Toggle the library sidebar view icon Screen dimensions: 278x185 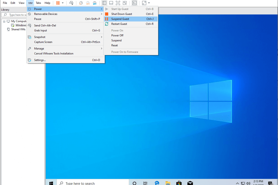[x=104, y=3]
